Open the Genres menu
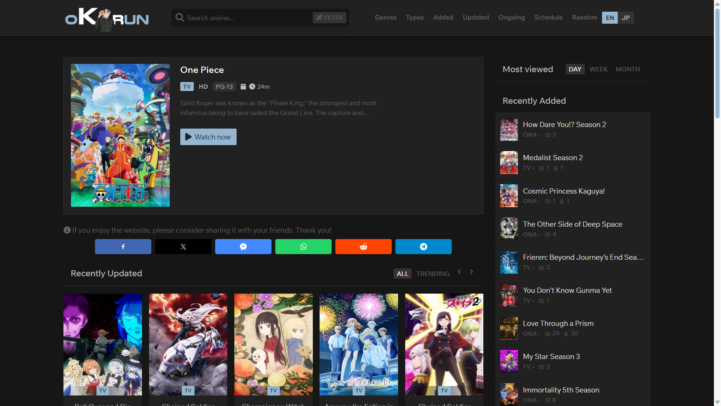The image size is (721, 406). coord(385,17)
